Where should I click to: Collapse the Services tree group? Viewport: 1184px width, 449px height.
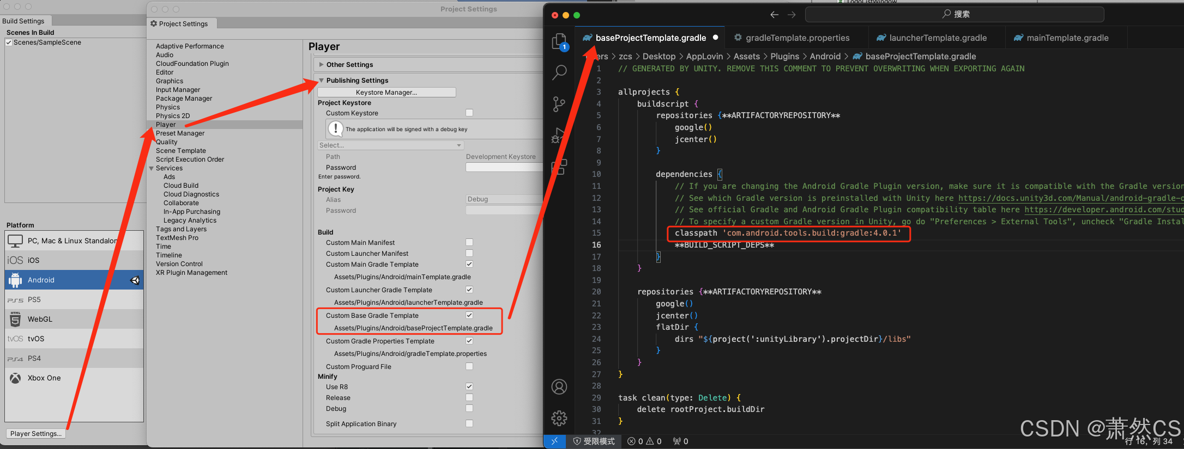coord(152,168)
